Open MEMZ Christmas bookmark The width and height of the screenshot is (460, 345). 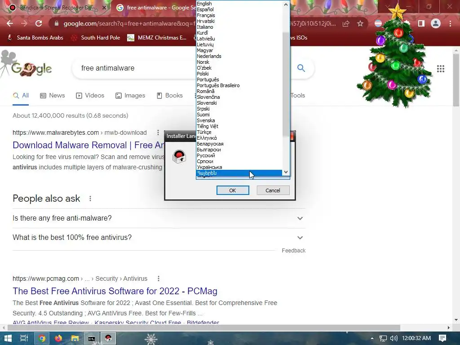point(157,38)
